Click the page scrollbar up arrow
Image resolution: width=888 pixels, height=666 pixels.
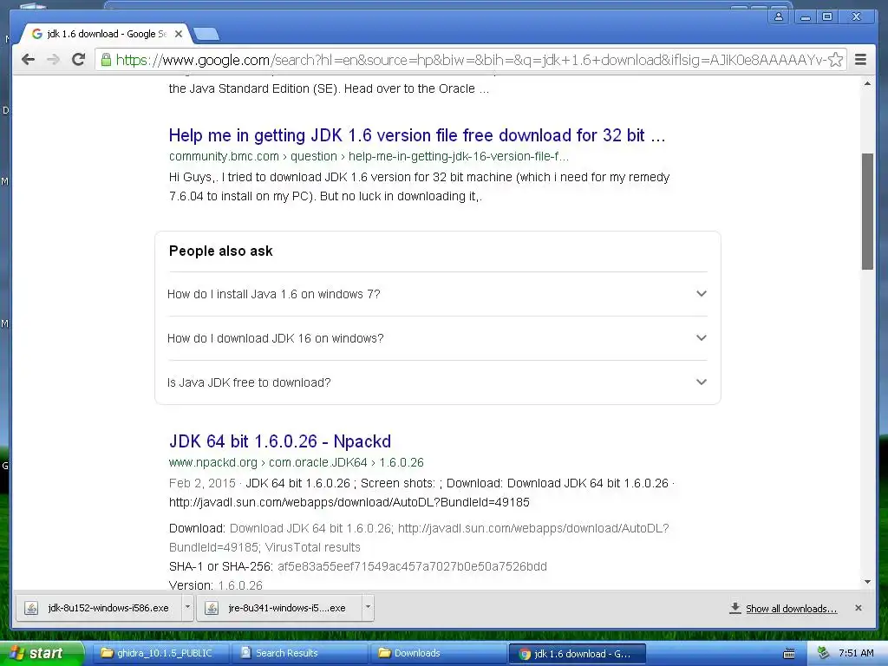tap(867, 84)
